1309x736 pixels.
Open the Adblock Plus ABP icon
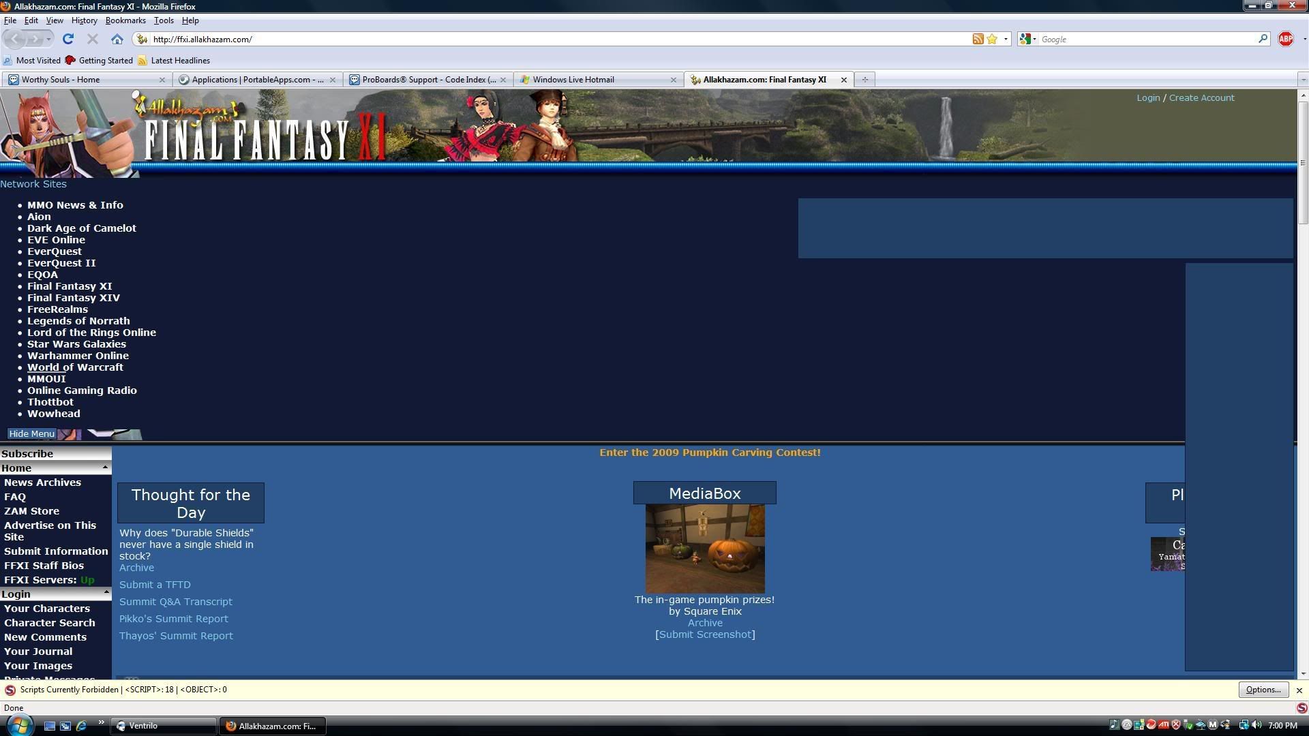pyautogui.click(x=1286, y=39)
